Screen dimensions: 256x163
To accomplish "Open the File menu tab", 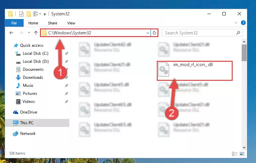I will click(x=14, y=23).
